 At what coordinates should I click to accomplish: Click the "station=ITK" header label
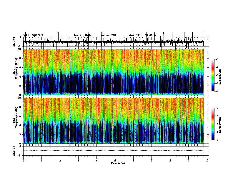(109, 35)
